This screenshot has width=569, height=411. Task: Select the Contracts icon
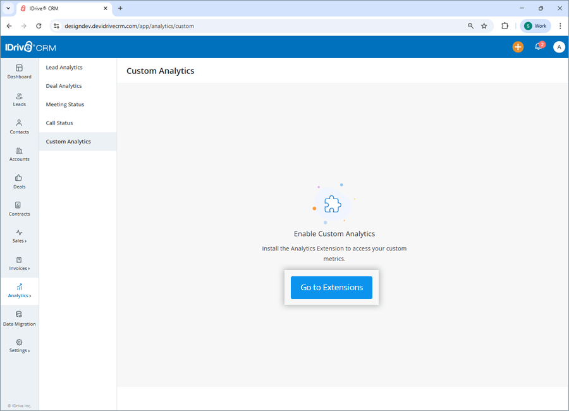20,209
